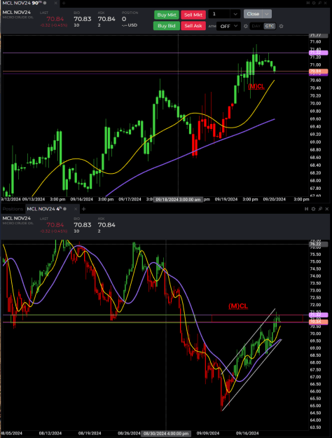This screenshot has width=332, height=438.
Task: Switch to the MCL NOV24 4h tab
Action: [46, 209]
